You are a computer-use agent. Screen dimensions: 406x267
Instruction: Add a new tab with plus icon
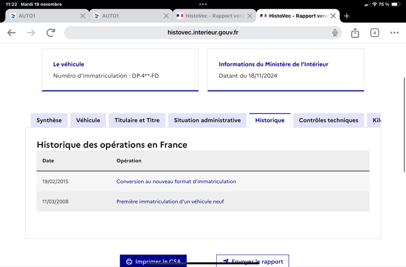click(347, 16)
